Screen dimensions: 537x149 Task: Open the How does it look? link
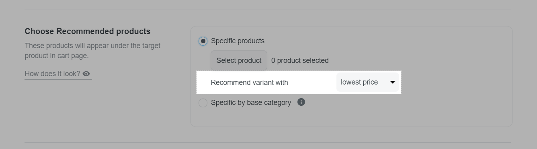pos(58,74)
